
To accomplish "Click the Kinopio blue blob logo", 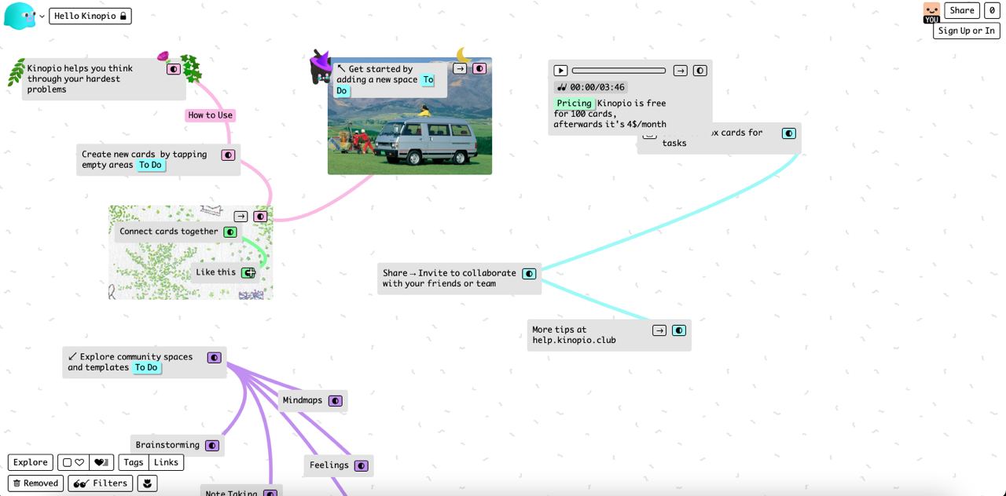I will [x=20, y=16].
